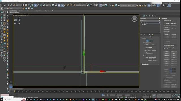Activate the Select and Scale tool
This screenshot has width=181, height=101.
coord(41,6)
